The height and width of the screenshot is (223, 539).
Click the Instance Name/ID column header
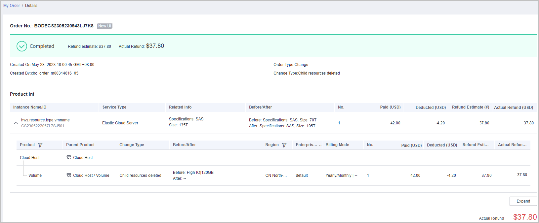(30, 107)
